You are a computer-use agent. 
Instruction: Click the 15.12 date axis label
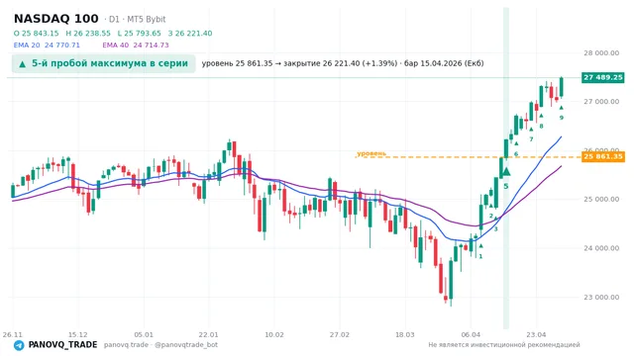click(78, 334)
